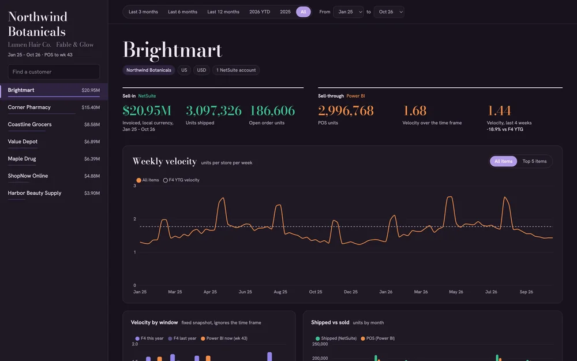Click the Find a customer search field
Viewport: 577px width, 361px height.
(54, 72)
